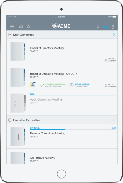The image size is (123, 183).
Task: Tap the iPad home button
Action: [x=61, y=174]
